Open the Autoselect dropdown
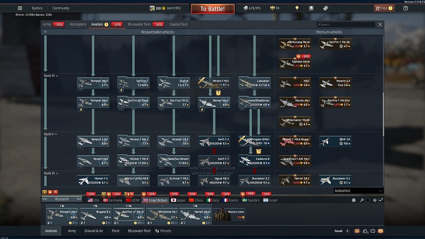This screenshot has height=239, width=425. pyautogui.click(x=358, y=191)
